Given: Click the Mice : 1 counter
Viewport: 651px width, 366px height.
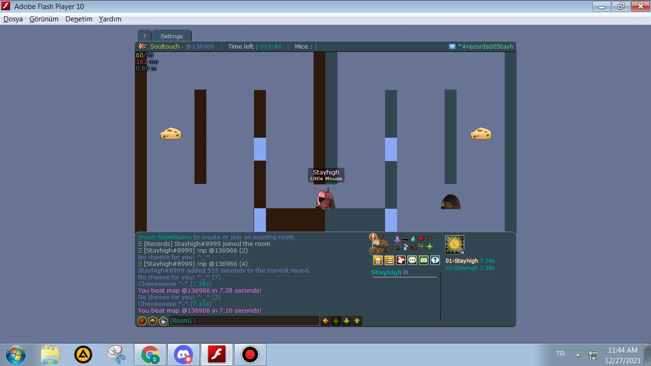Looking at the screenshot, I should pos(306,47).
